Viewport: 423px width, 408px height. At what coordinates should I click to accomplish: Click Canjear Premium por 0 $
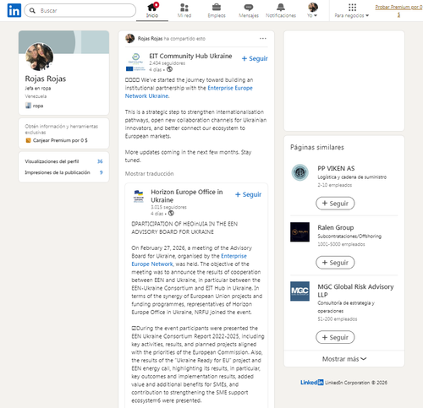point(57,140)
